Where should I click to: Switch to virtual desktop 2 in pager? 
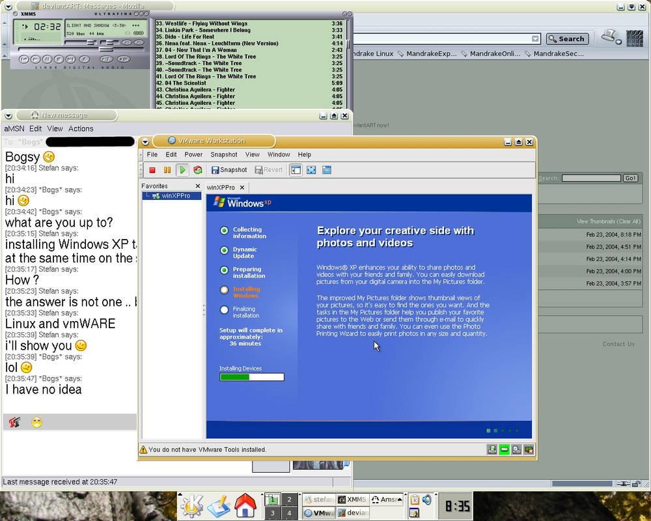pyautogui.click(x=290, y=499)
